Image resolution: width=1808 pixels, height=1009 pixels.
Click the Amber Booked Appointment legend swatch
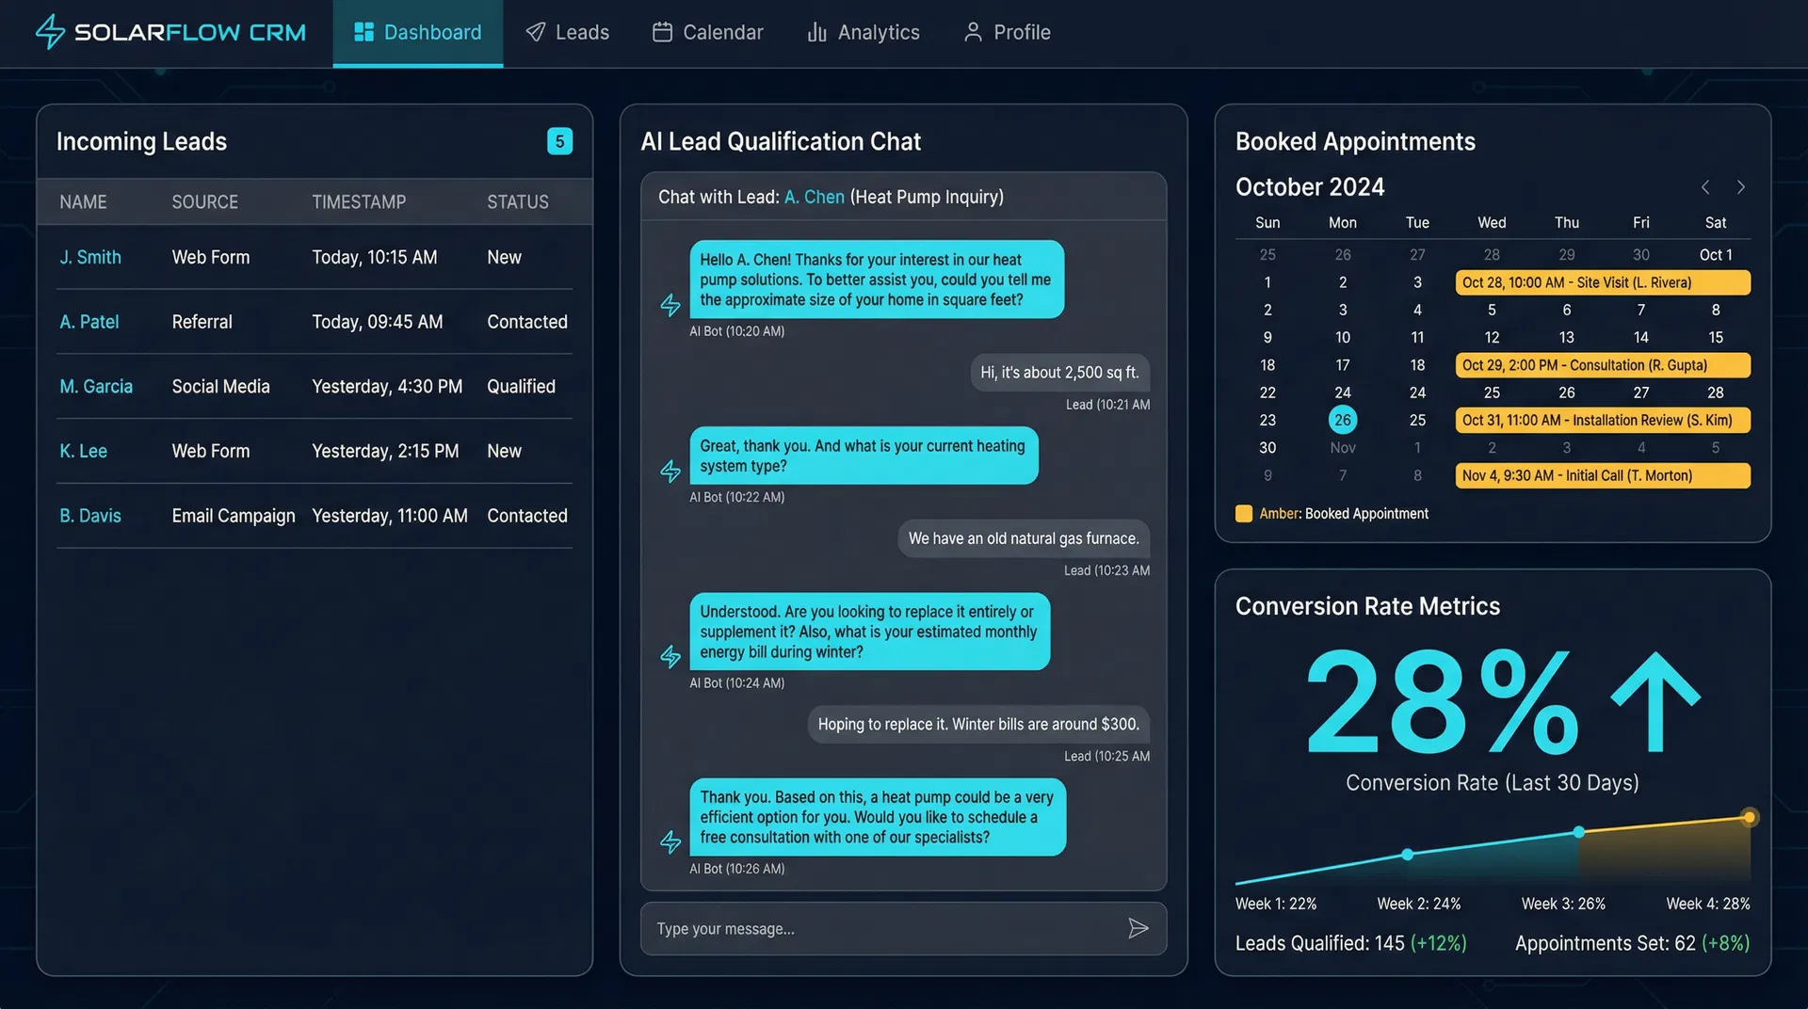pos(1242,514)
